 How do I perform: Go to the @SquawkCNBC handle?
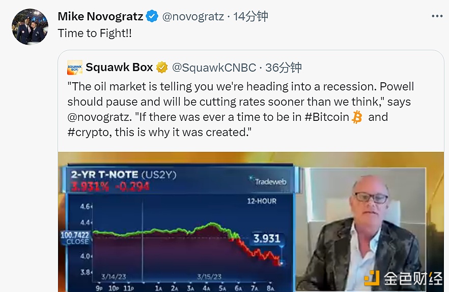[x=213, y=67]
